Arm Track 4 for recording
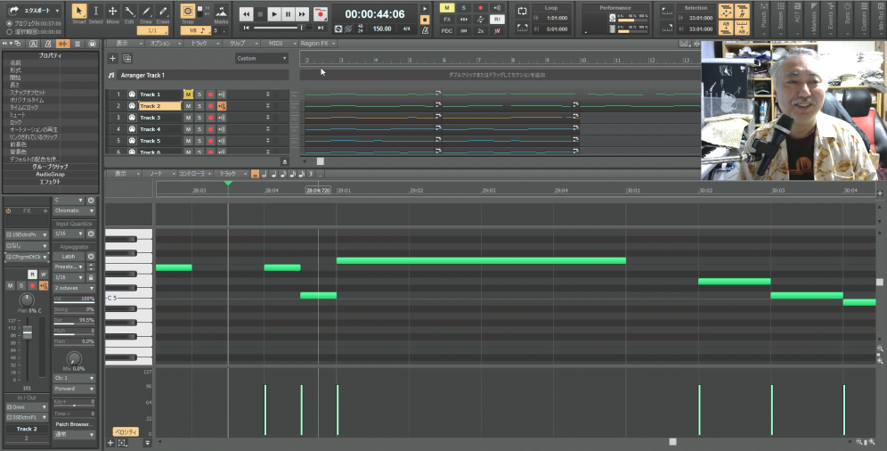Viewport: 887px width, 451px height. tap(211, 129)
